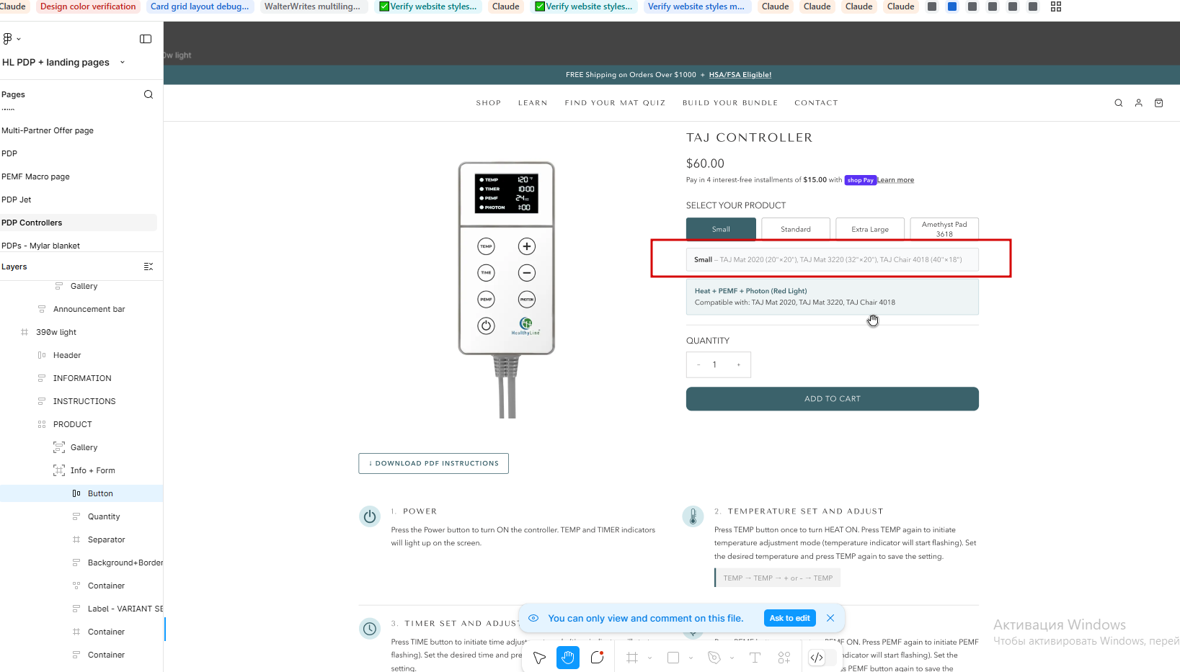1180x672 pixels.
Task: Open Frame tool options chevron
Action: pyautogui.click(x=649, y=658)
